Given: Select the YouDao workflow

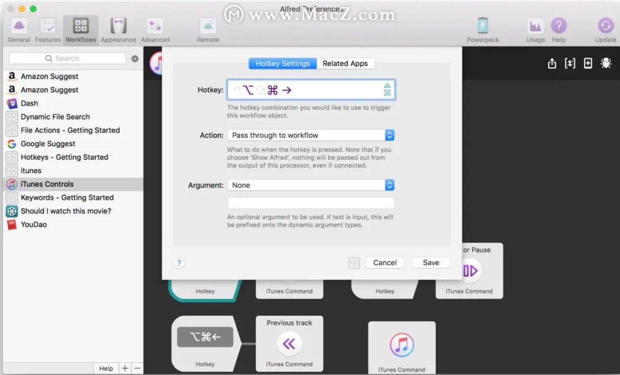Looking at the screenshot, I should (73, 224).
